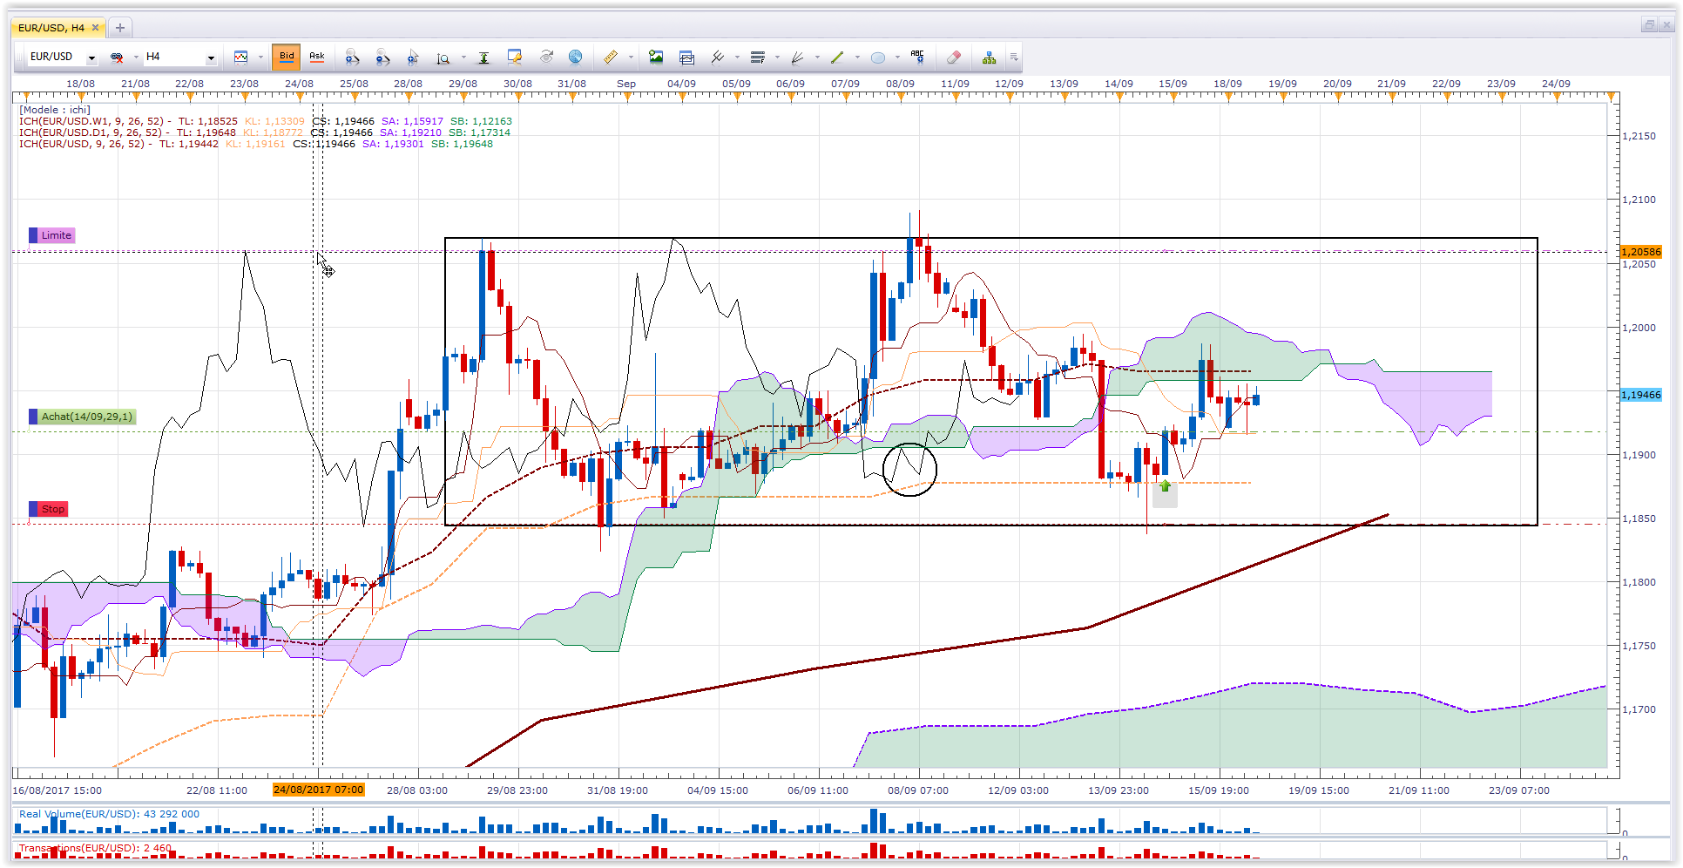Click the ABC text label tool

[917, 58]
